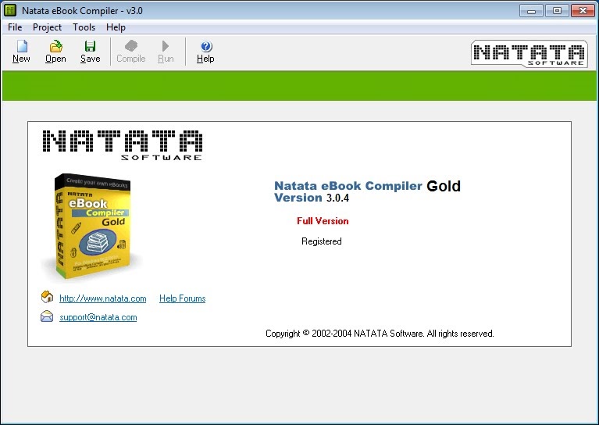Click the application icon in the title bar
Screen dimensions: 599x425
pos(10,10)
